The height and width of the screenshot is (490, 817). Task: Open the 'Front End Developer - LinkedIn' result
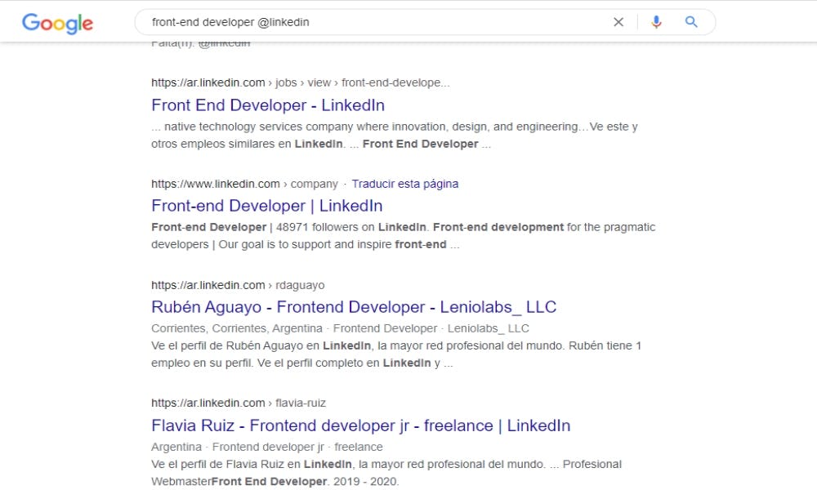[x=268, y=105]
